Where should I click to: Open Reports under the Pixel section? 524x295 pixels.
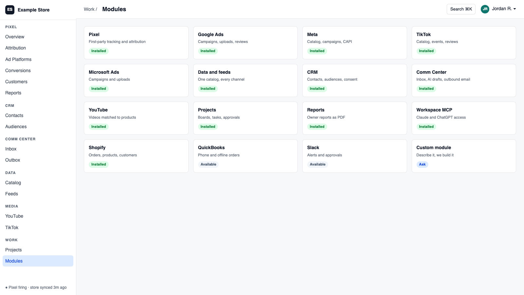click(x=38, y=93)
